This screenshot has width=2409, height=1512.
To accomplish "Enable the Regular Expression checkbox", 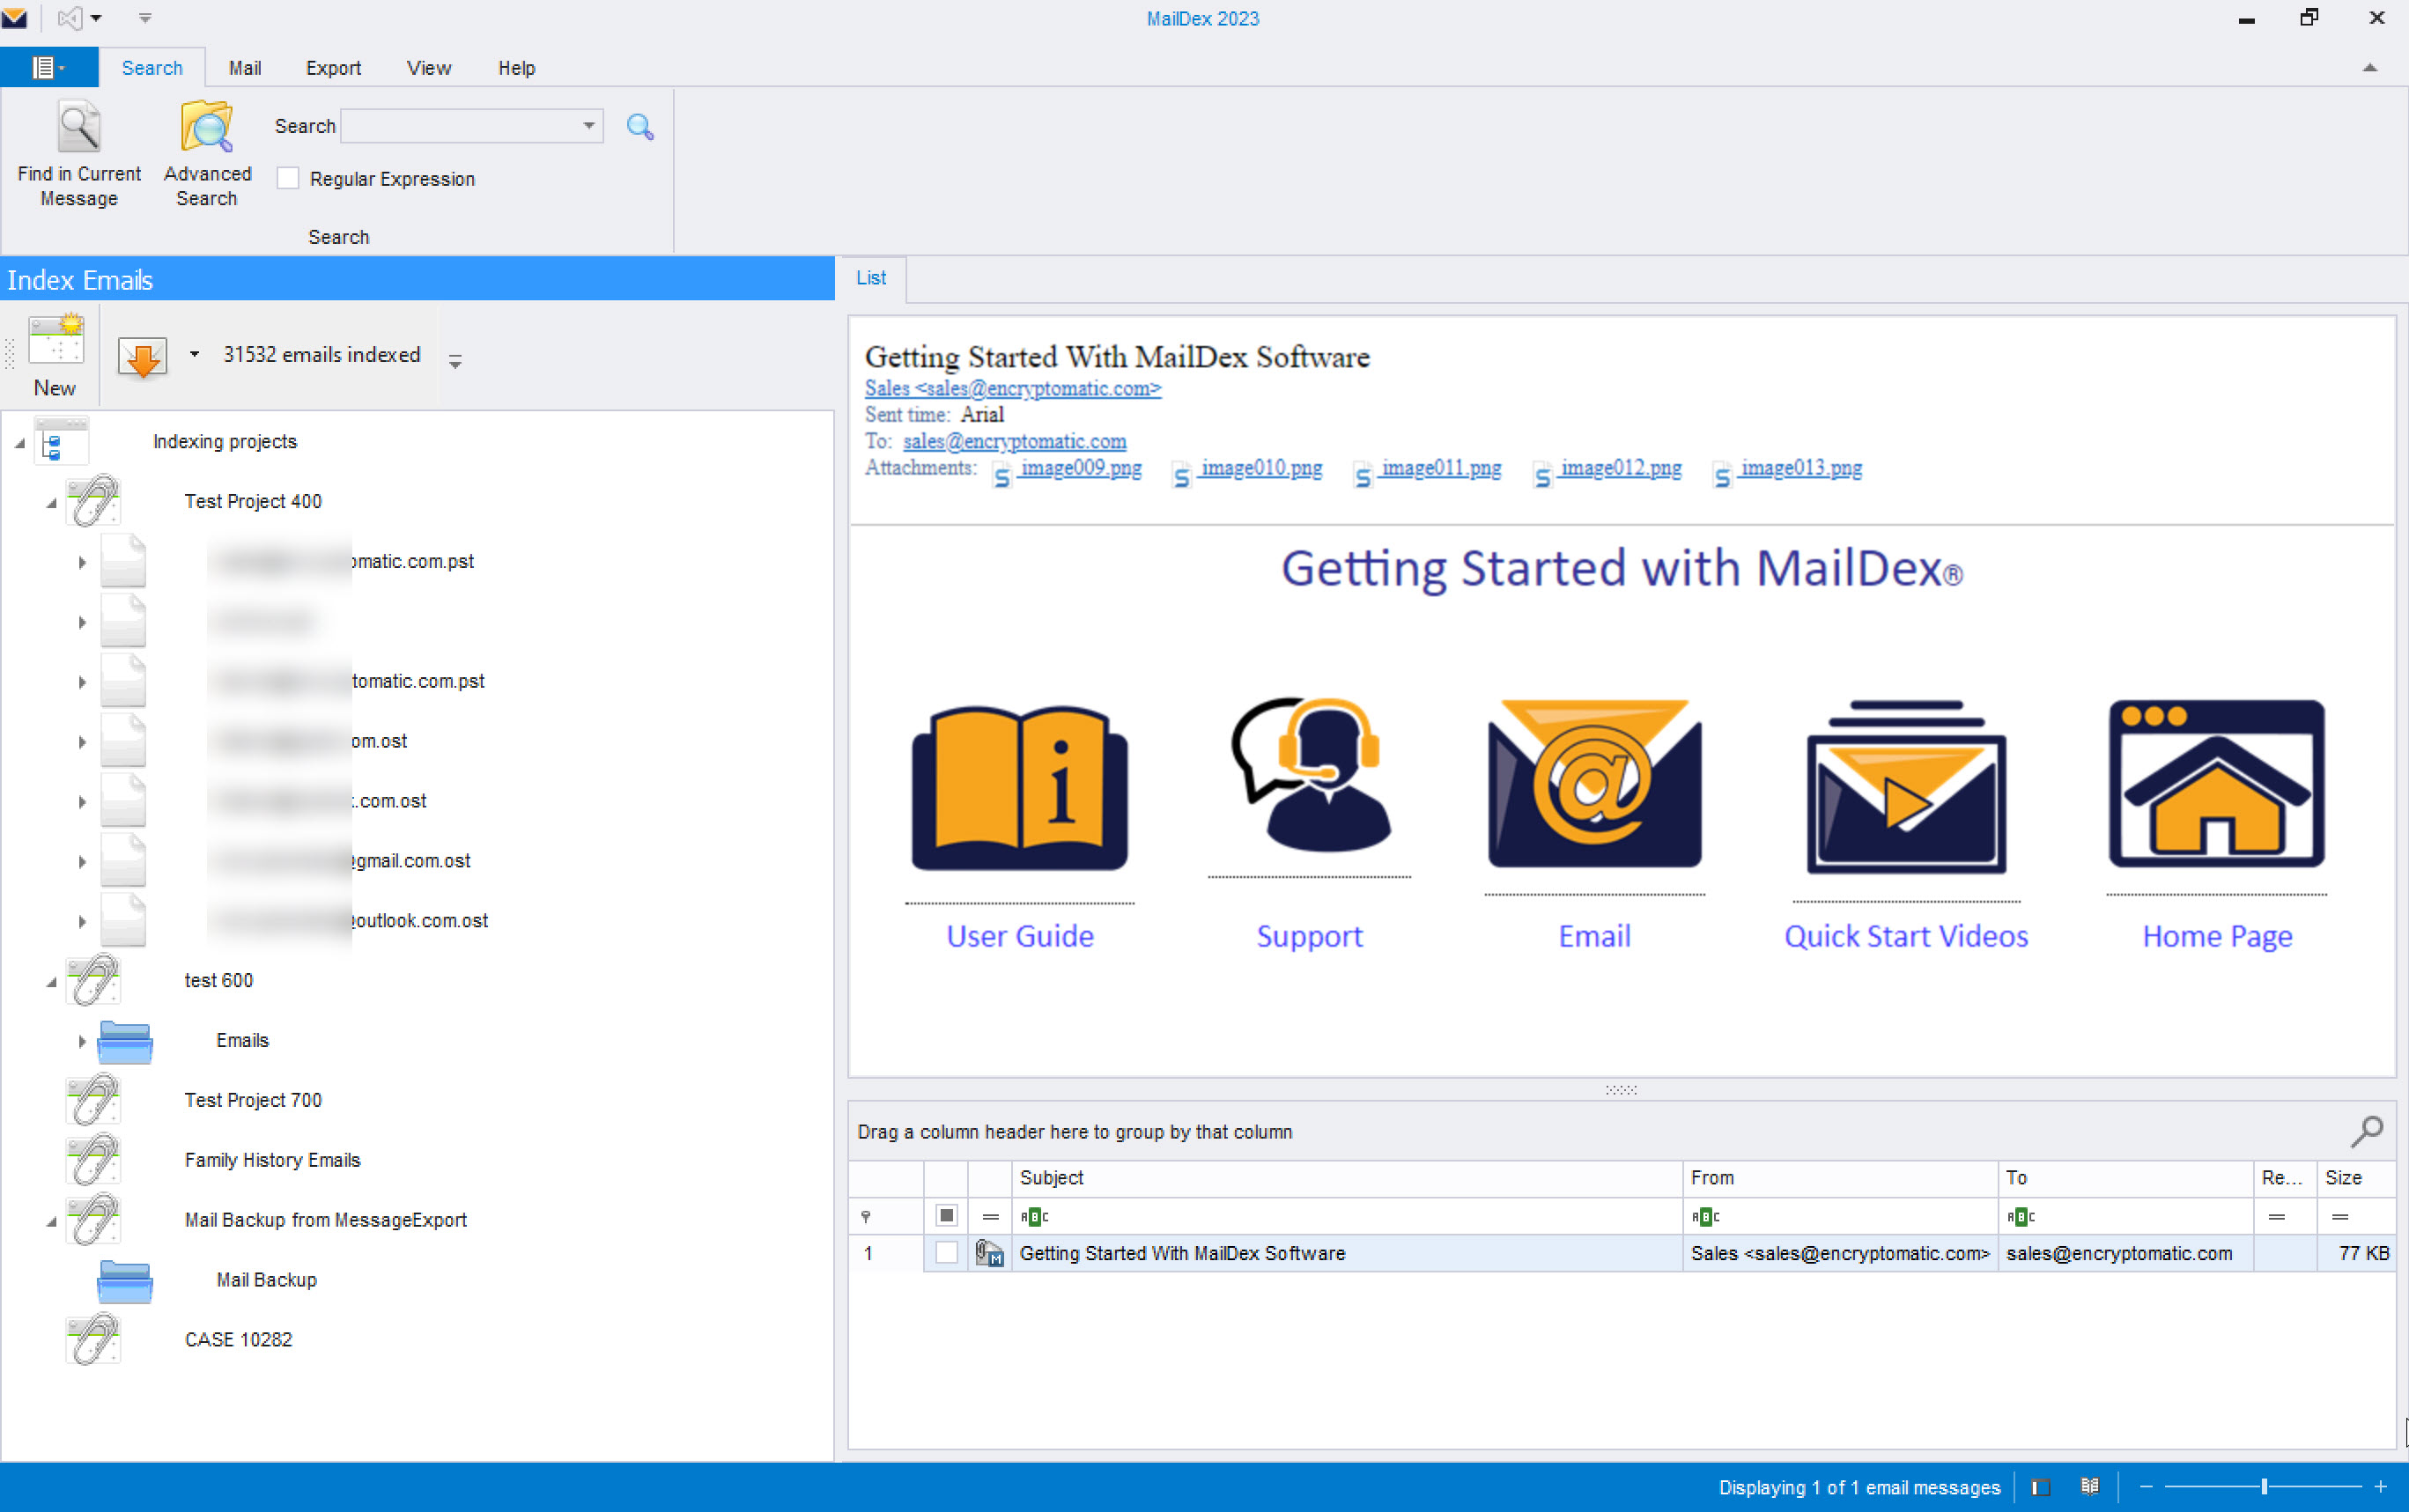I will click(289, 179).
